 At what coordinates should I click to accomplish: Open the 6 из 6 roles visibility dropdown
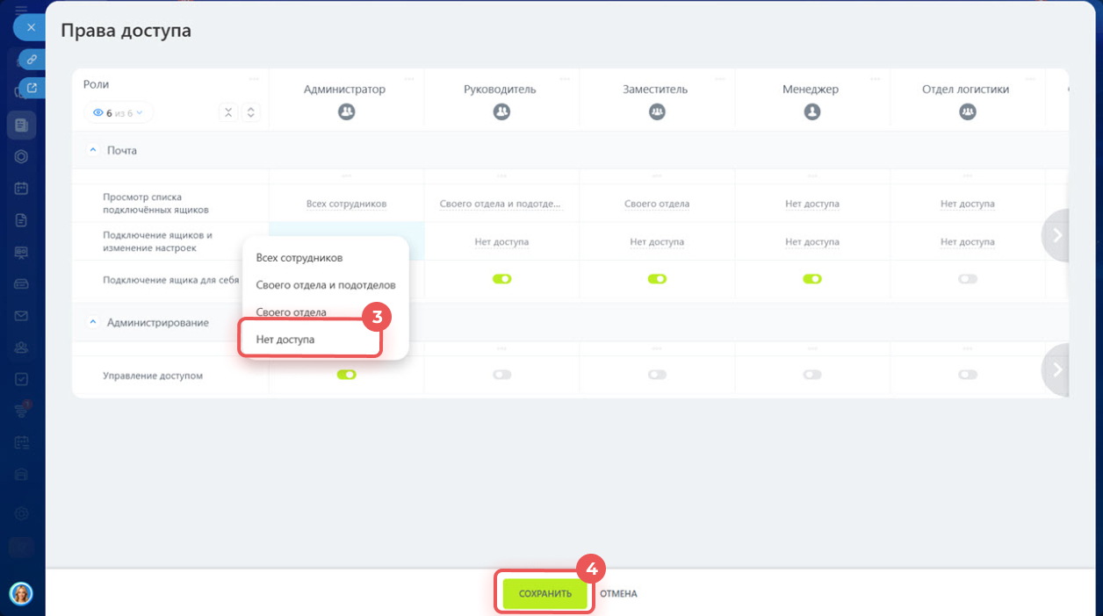pyautogui.click(x=119, y=112)
